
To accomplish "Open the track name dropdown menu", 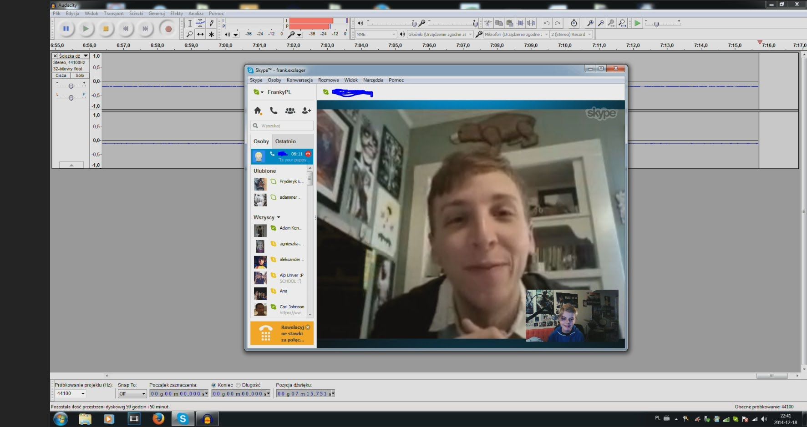I will [x=73, y=56].
